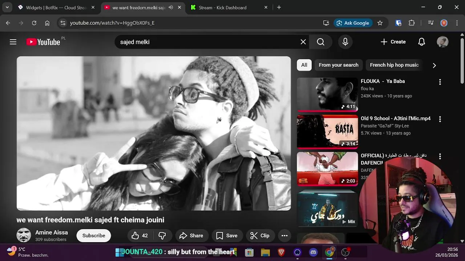Save the video to a playlist
This screenshot has width=465, height=261.
tap(227, 236)
